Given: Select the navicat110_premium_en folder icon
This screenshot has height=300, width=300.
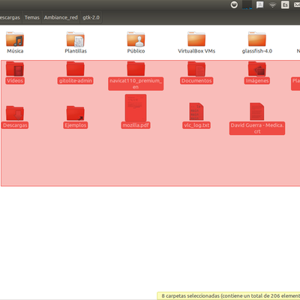Looking at the screenshot, I should (136, 69).
